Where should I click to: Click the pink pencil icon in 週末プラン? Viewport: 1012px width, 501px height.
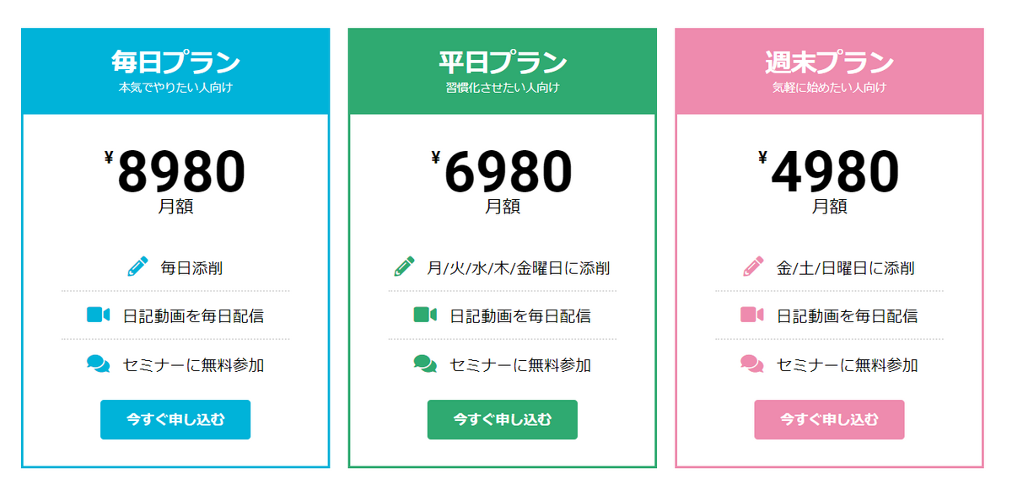[753, 267]
